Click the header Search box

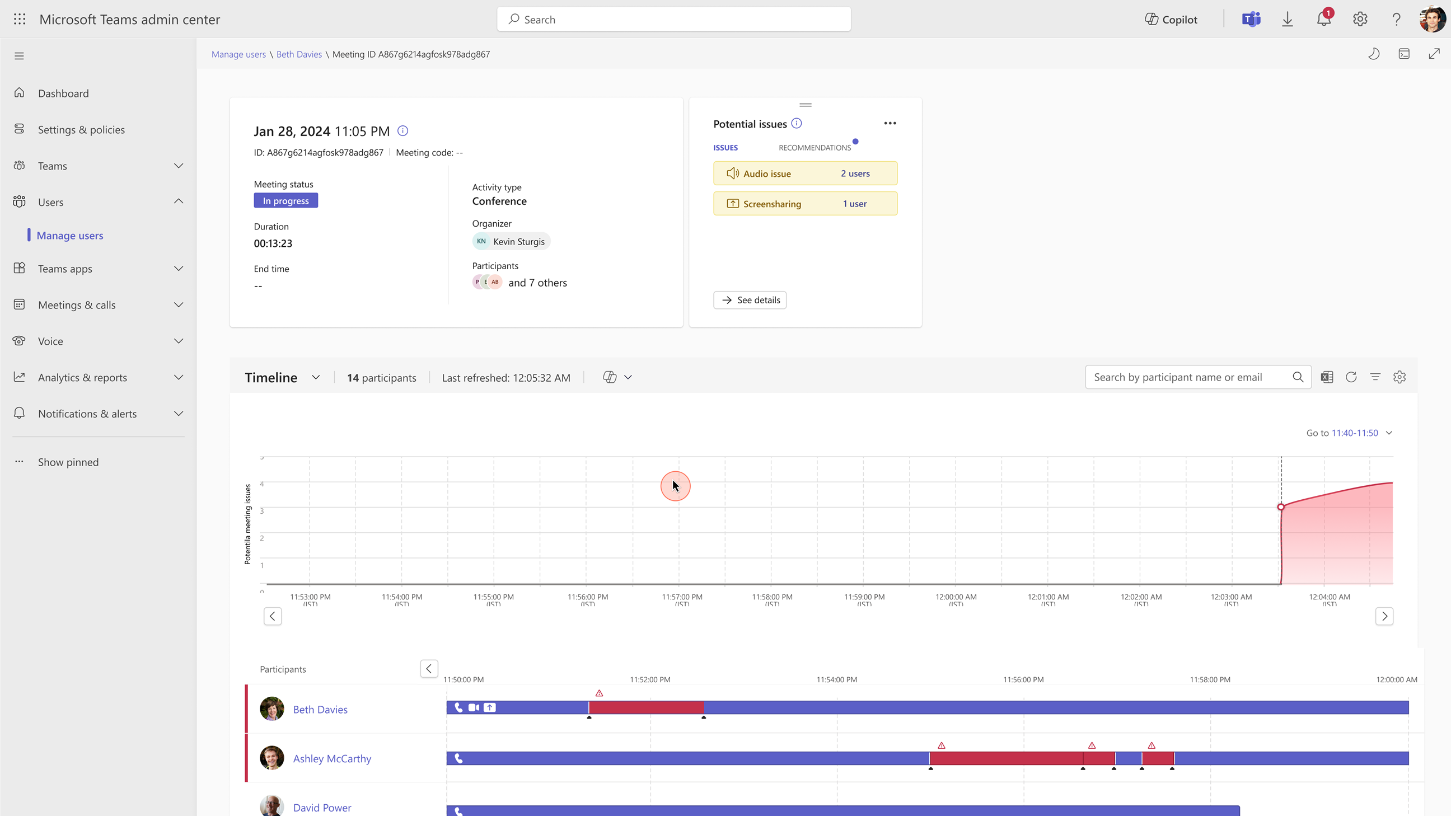(x=673, y=19)
